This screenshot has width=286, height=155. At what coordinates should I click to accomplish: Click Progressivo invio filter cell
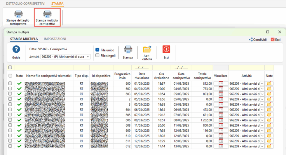[122, 67]
